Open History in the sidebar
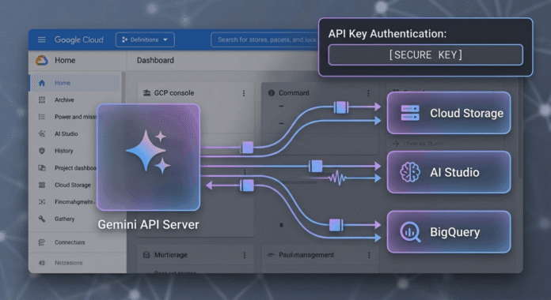The height and width of the screenshot is (300, 551). pyautogui.click(x=63, y=151)
